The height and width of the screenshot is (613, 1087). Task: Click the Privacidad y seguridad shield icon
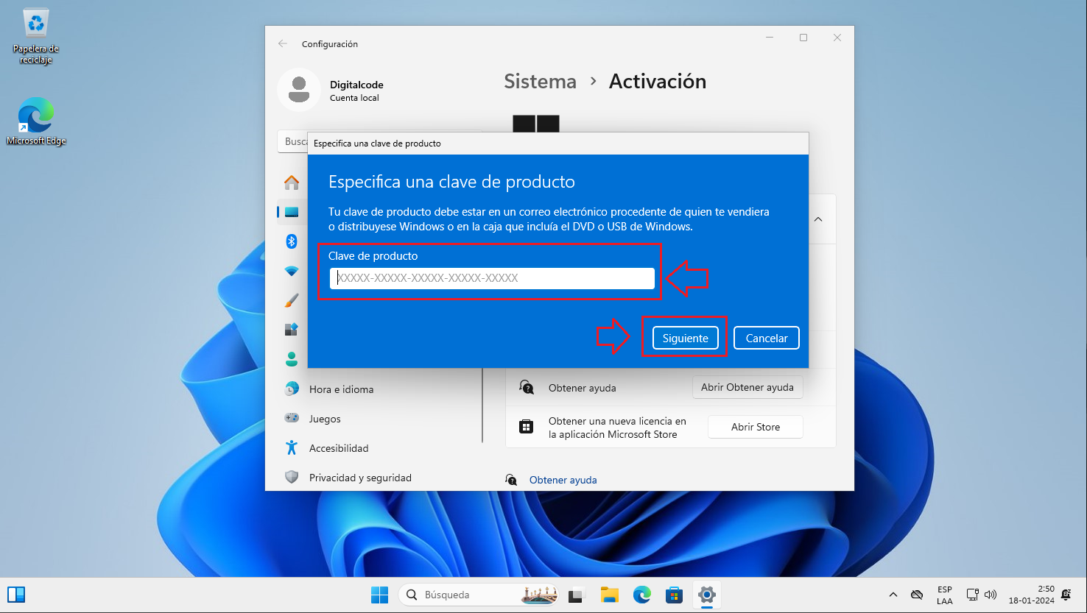pyautogui.click(x=292, y=477)
